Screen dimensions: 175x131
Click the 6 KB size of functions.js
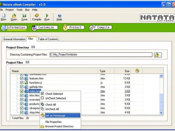(x=127, y=83)
